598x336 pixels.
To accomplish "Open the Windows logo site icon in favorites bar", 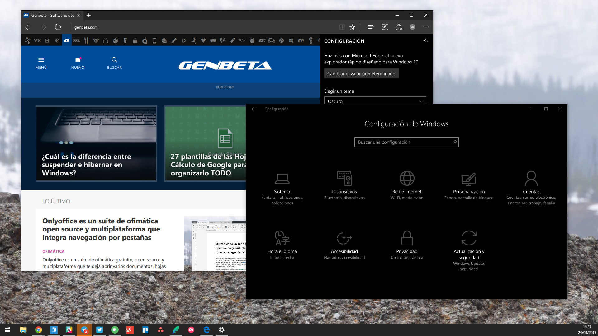I will (291, 40).
